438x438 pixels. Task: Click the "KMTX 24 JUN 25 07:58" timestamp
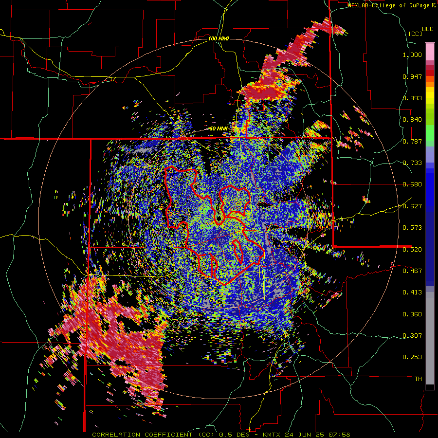[x=307, y=435]
